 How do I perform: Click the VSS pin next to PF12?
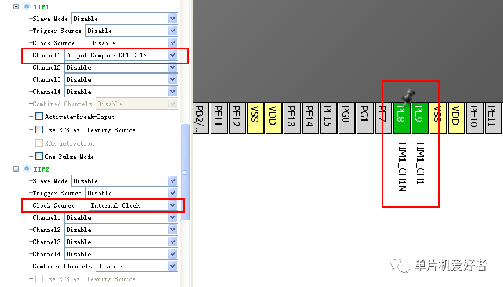255,118
